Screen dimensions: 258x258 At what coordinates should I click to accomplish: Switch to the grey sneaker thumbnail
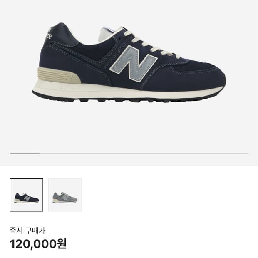click(65, 195)
